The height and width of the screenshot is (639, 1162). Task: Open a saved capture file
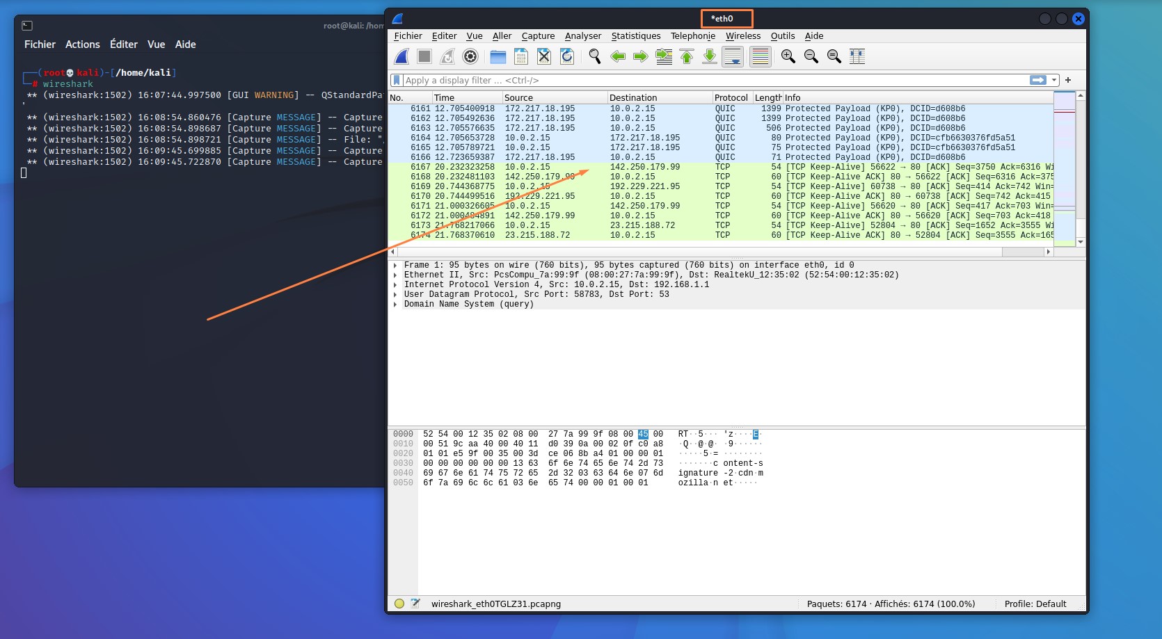497,56
